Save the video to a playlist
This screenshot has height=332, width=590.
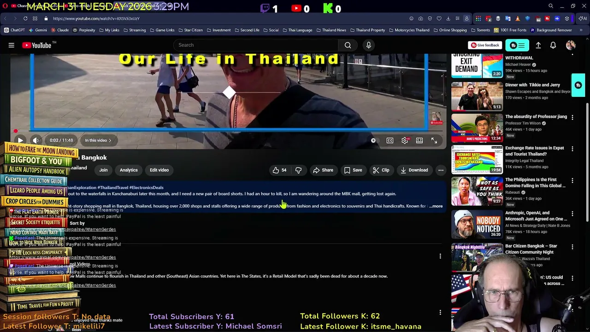tap(353, 170)
